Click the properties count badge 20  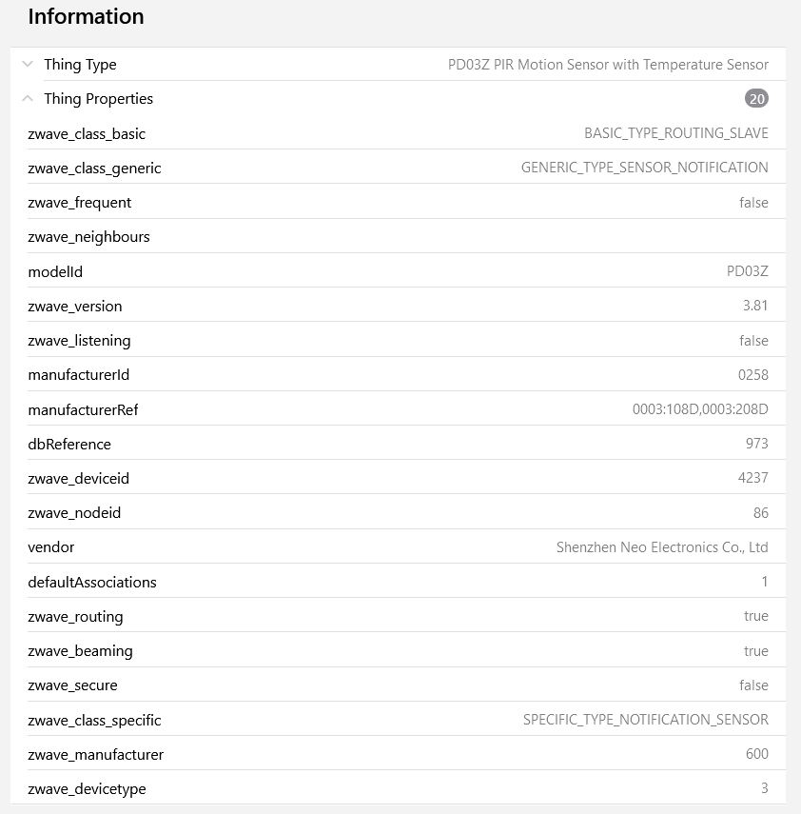tap(756, 99)
